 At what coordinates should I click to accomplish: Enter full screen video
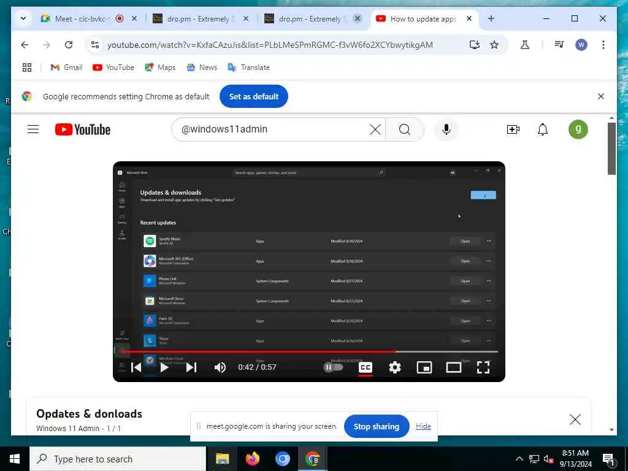click(x=483, y=367)
